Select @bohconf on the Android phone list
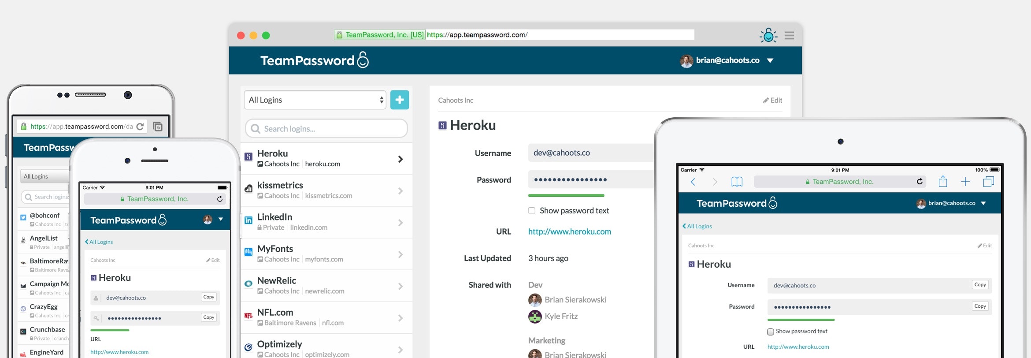The width and height of the screenshot is (1031, 358). [x=45, y=215]
